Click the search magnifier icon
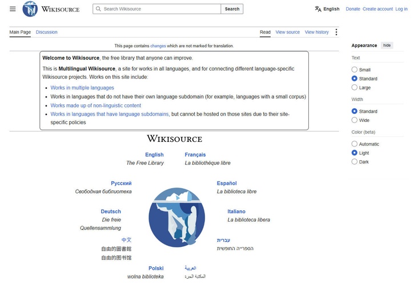This screenshot has width=418, height=285. [98, 9]
